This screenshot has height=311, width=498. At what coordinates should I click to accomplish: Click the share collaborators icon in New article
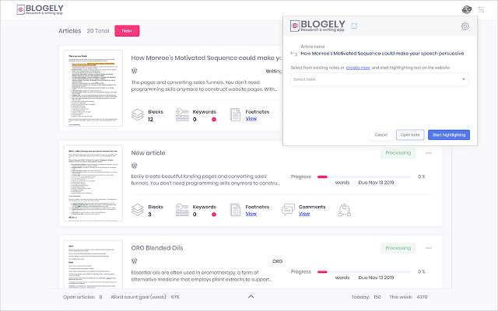pyautogui.click(x=344, y=210)
